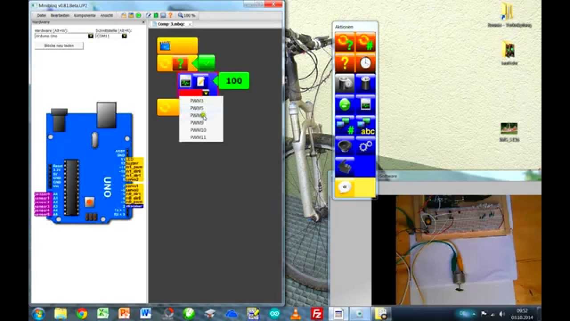Expand the Hardware board dropdown
570x321 pixels.
point(91,36)
